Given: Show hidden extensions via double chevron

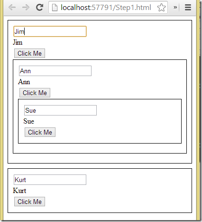Looking at the screenshot, I should coord(175,8).
